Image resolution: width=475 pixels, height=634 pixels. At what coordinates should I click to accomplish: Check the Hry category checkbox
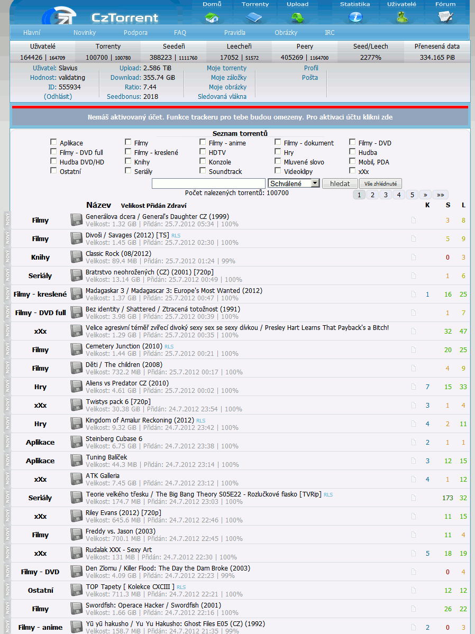(x=278, y=152)
